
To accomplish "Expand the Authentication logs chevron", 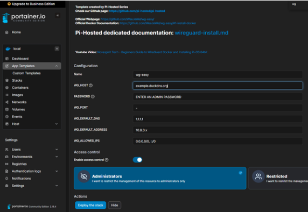I will pos(57,171).
